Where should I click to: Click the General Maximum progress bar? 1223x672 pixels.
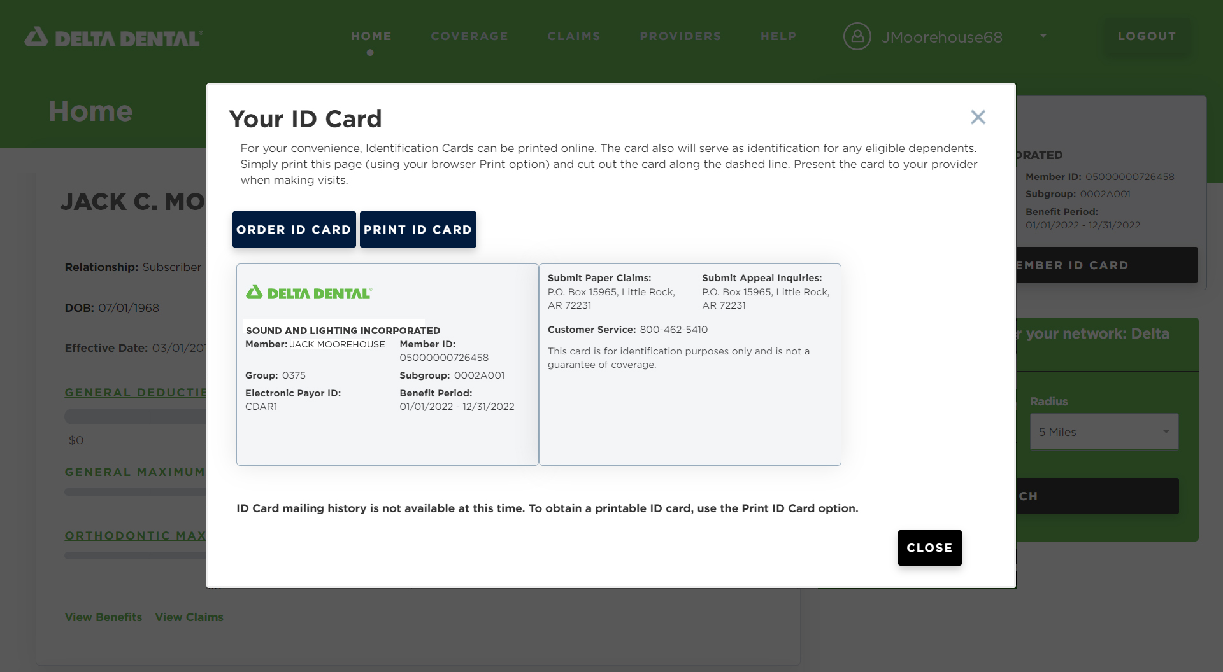[x=135, y=492]
